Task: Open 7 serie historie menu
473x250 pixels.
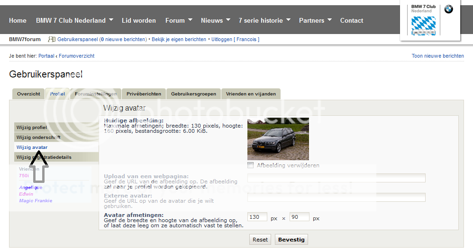Action: tap(261, 20)
